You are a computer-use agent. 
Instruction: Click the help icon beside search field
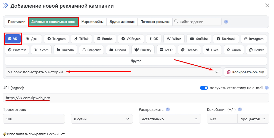pos(226,22)
